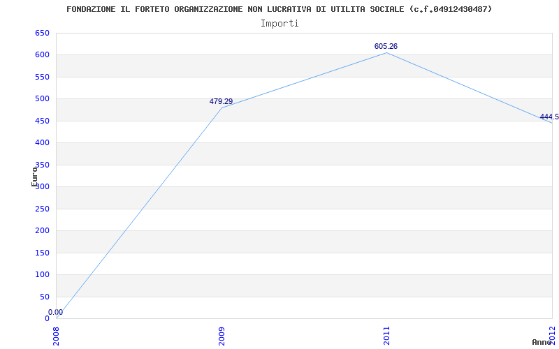Click the 250 y-axis tick label

click(42, 209)
